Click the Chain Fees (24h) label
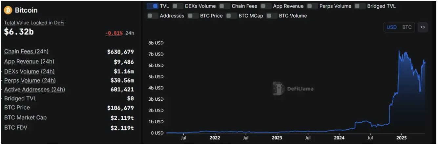This screenshot has height=144, width=438. coord(26,51)
